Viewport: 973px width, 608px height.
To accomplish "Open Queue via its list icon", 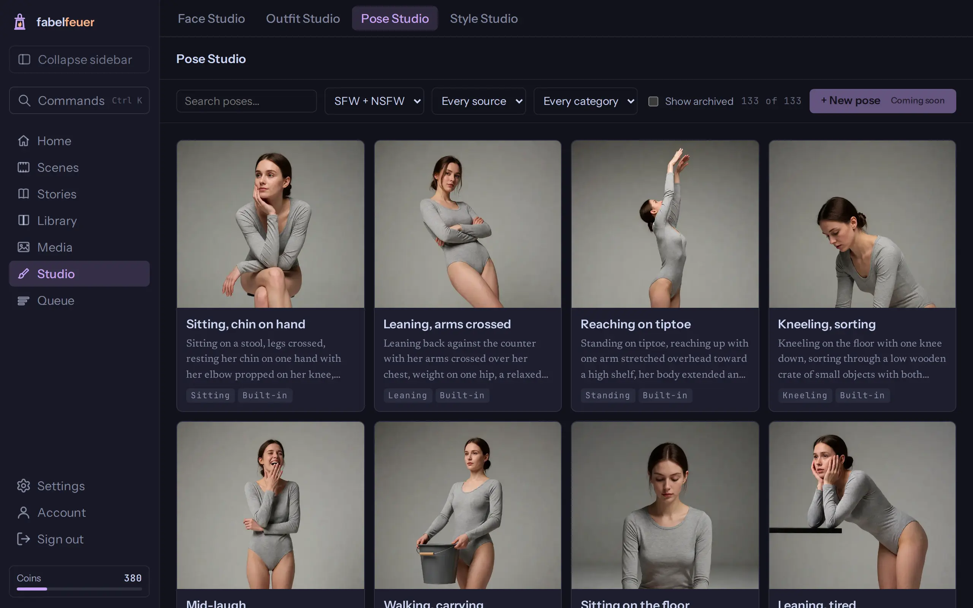I will [x=23, y=300].
